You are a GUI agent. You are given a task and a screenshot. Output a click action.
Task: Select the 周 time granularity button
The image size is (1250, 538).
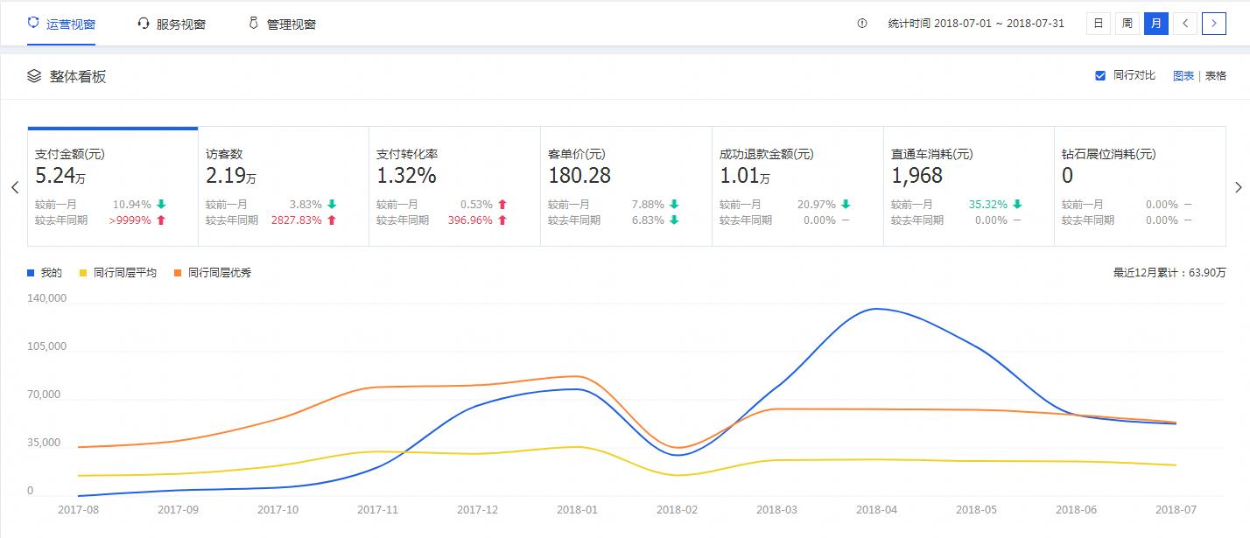[x=1127, y=24]
